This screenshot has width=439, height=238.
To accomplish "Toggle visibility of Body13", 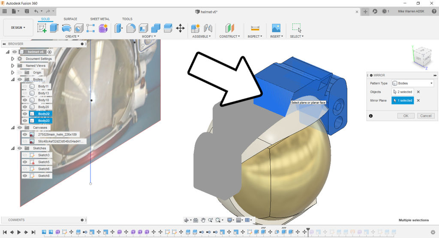I will (25, 93).
